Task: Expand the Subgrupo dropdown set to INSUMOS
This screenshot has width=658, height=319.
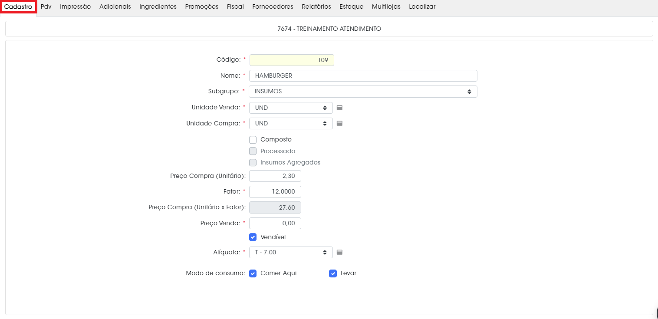Action: point(363,92)
